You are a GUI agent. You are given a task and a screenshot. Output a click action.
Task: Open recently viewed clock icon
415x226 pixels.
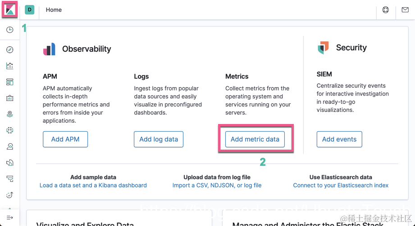point(9,30)
